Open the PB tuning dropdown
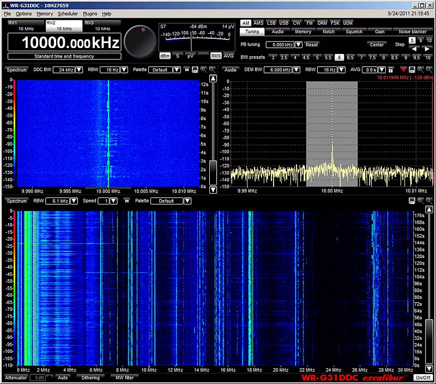The image size is (436, 384). pos(299,45)
